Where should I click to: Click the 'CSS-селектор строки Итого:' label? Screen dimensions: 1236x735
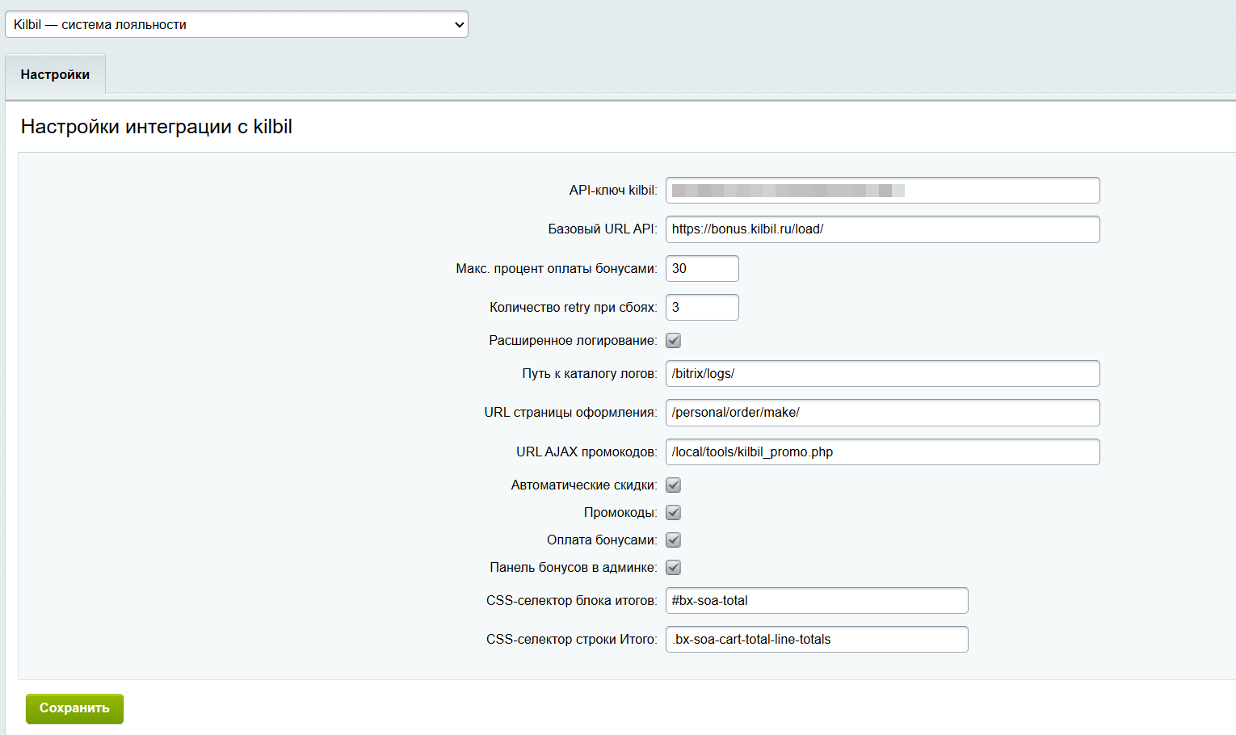click(x=572, y=640)
